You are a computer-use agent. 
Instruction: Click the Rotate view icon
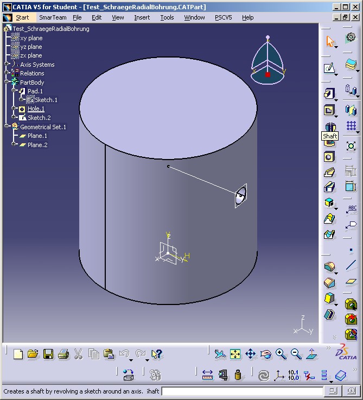coord(266,354)
